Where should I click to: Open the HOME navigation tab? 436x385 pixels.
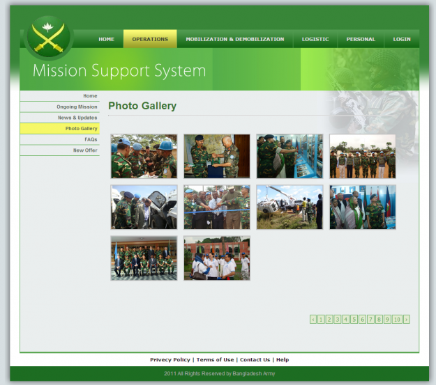pos(106,39)
